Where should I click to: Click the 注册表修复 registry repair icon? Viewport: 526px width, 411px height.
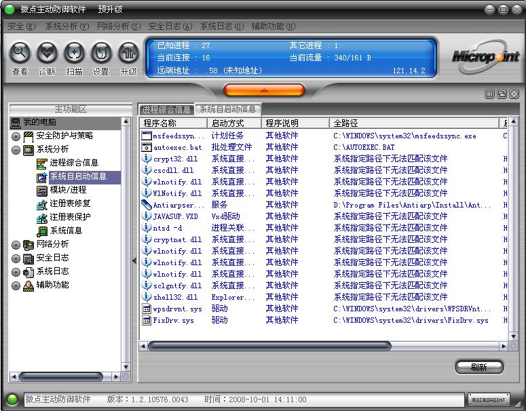pyautogui.click(x=41, y=204)
